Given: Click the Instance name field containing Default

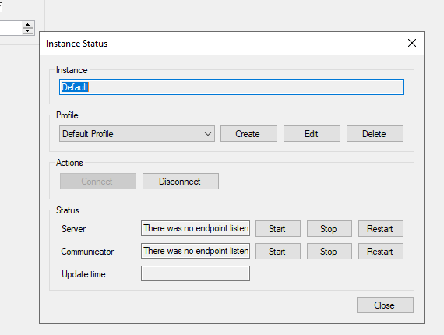Looking at the screenshot, I should 231,87.
